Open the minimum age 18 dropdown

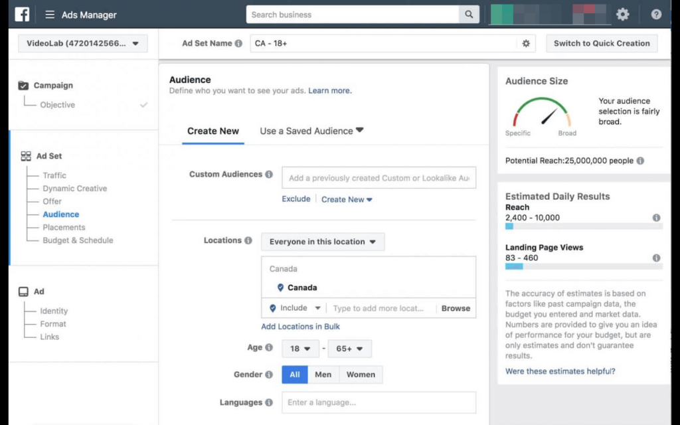[300, 349]
